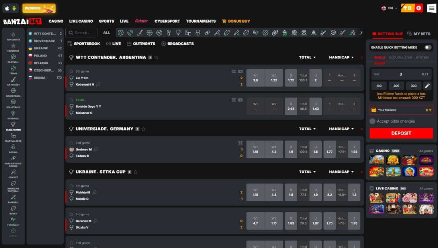Select Cricket in the sports sidebar
The width and height of the screenshot is (438, 248).
pos(13,174)
